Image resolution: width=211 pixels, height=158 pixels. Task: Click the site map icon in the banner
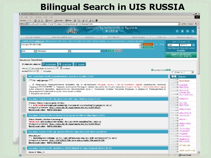(x=182, y=31)
